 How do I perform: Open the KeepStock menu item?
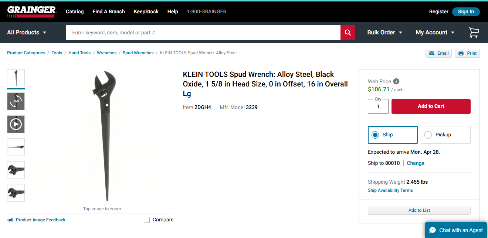(x=146, y=11)
